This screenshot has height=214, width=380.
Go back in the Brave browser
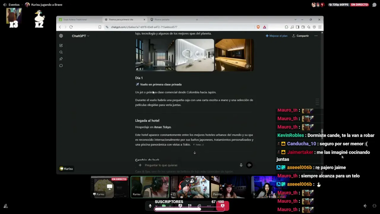60,27
